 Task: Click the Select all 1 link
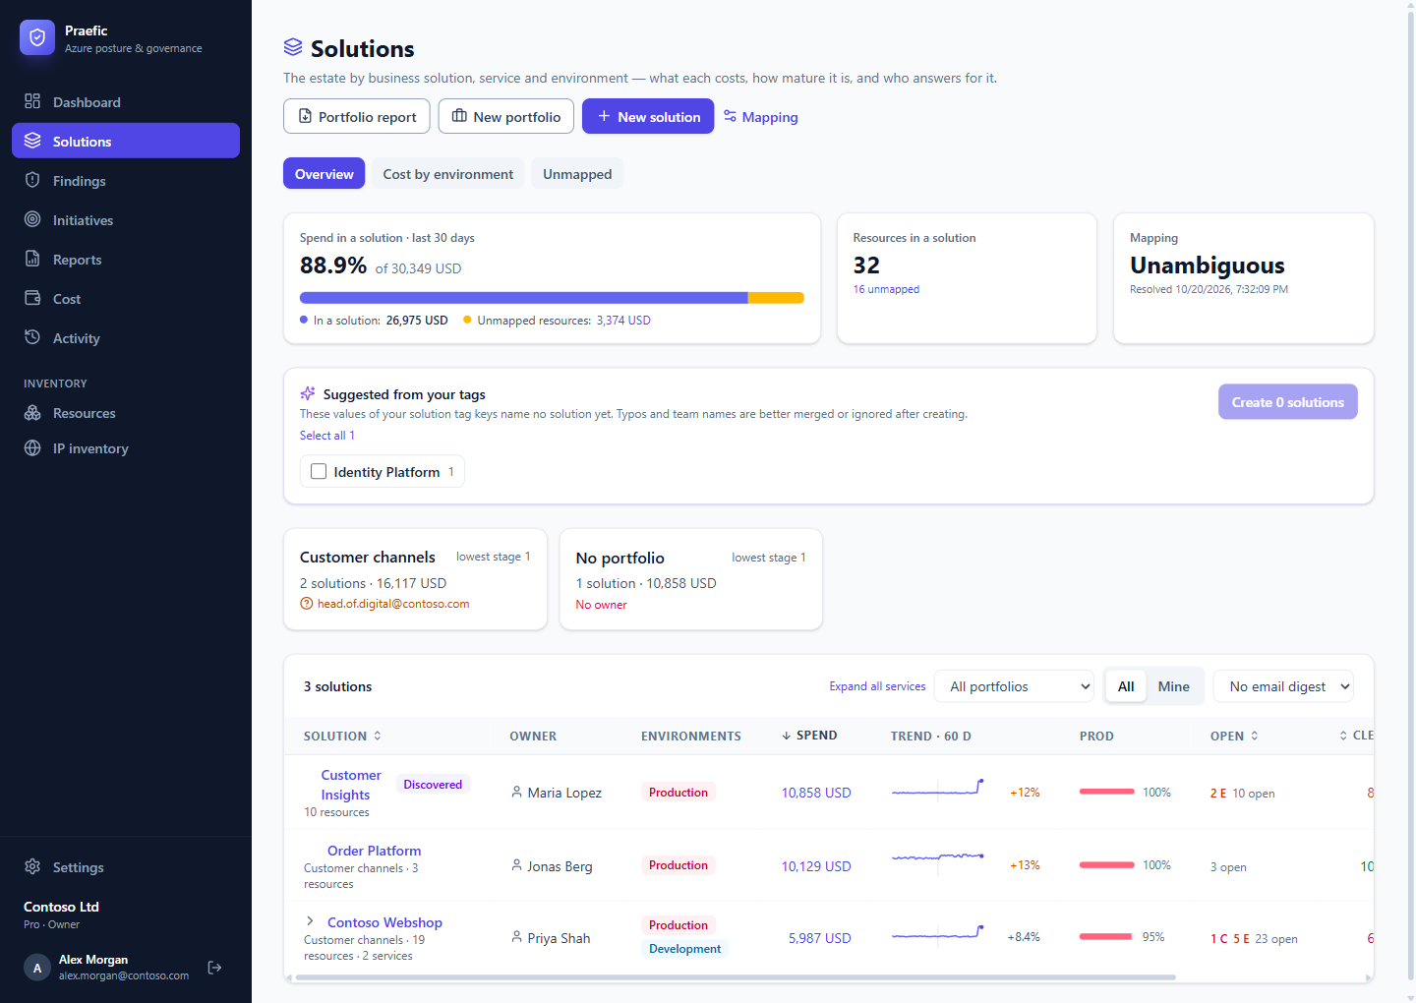click(x=327, y=436)
